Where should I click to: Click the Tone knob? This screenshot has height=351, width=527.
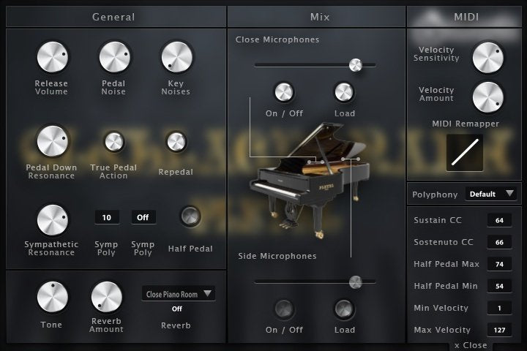tap(52, 297)
